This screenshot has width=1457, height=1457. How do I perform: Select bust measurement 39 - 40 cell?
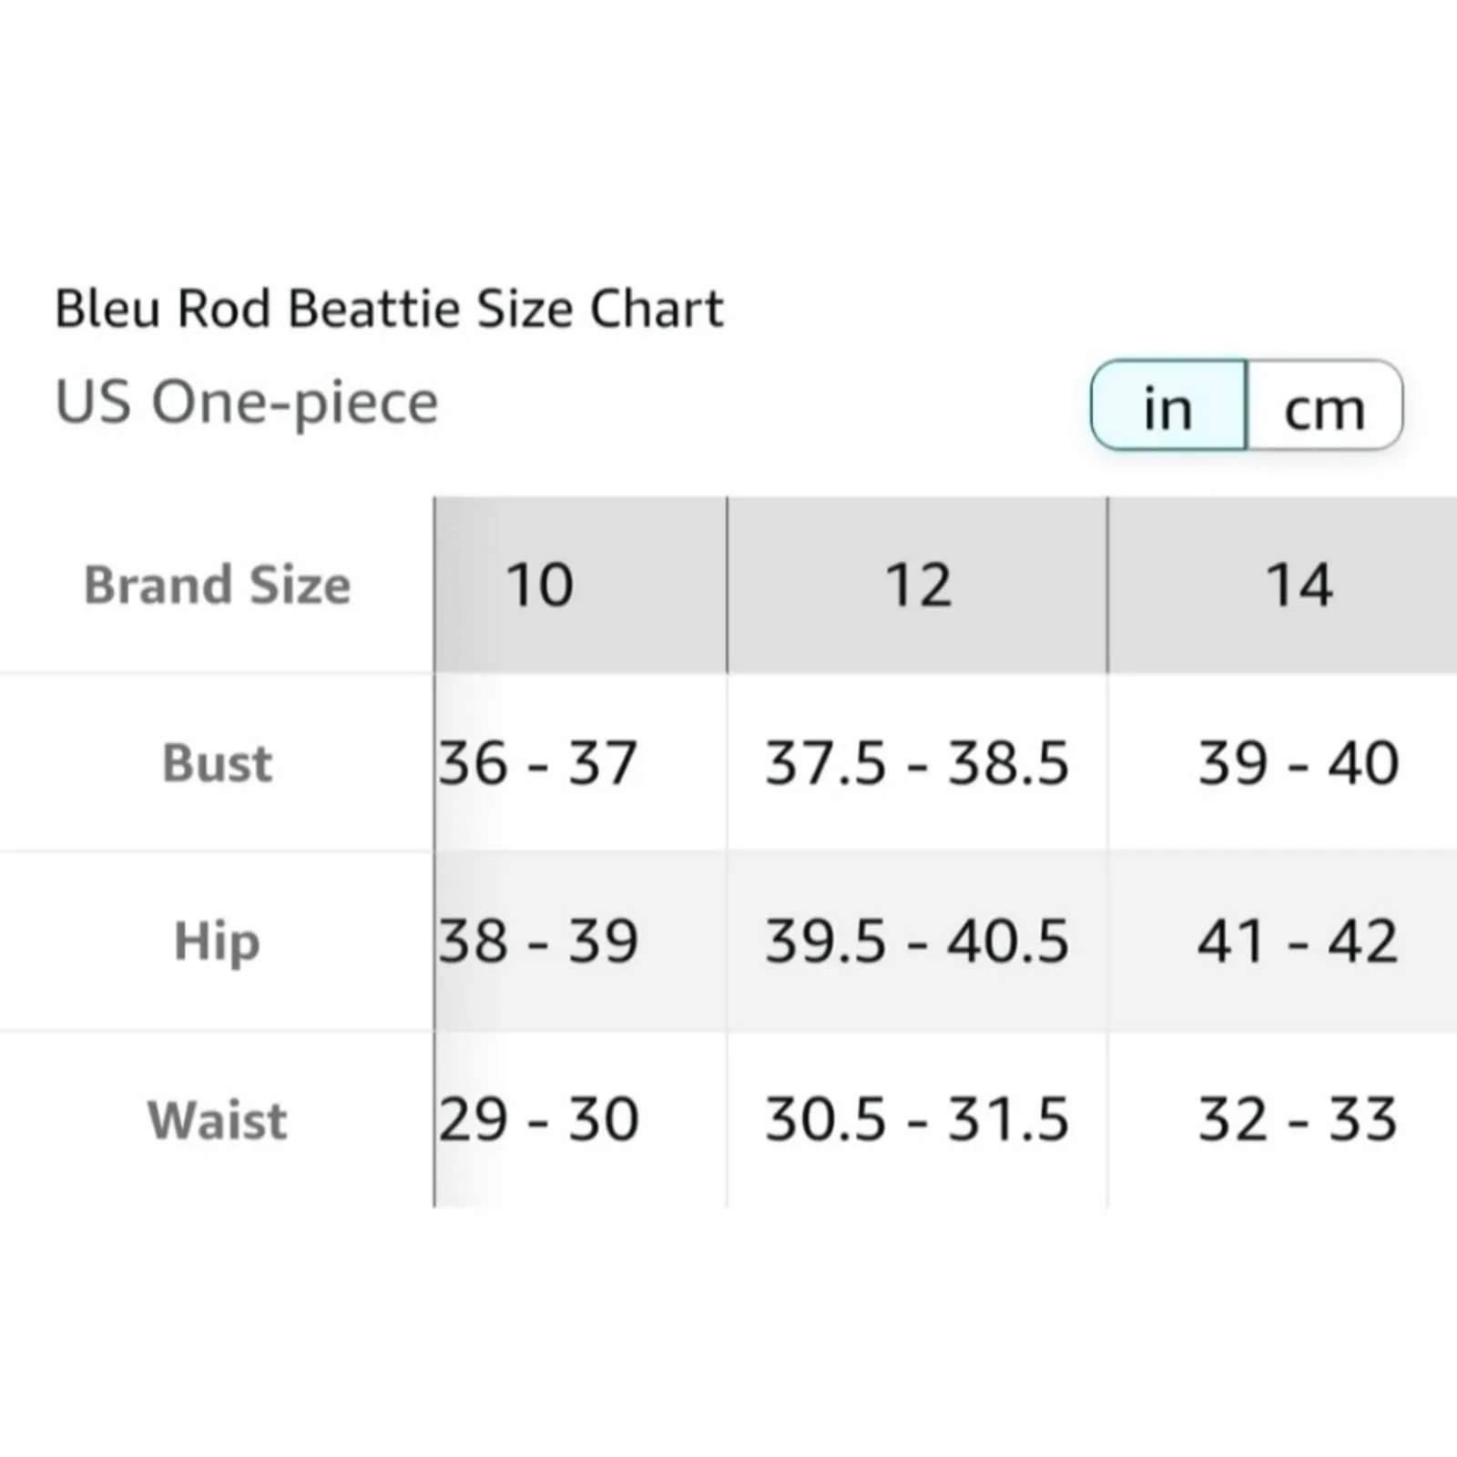1298,763
